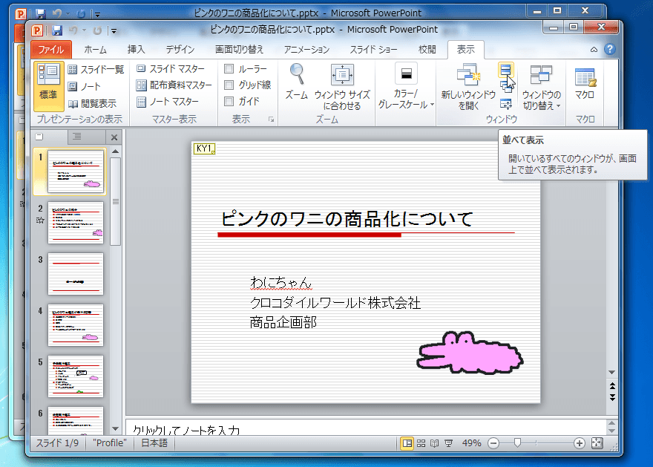Image resolution: width=653 pixels, height=467 pixels.
Task: Click the zoom in plus button
Action: [580, 443]
